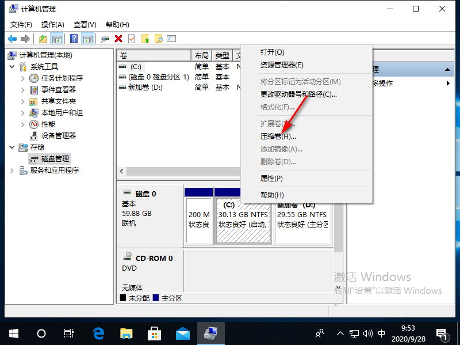Open the 查看(V) menu
Viewport: 460px width, 345px height.
tap(84, 24)
